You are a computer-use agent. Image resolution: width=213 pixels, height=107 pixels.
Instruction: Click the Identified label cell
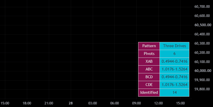click(149, 93)
